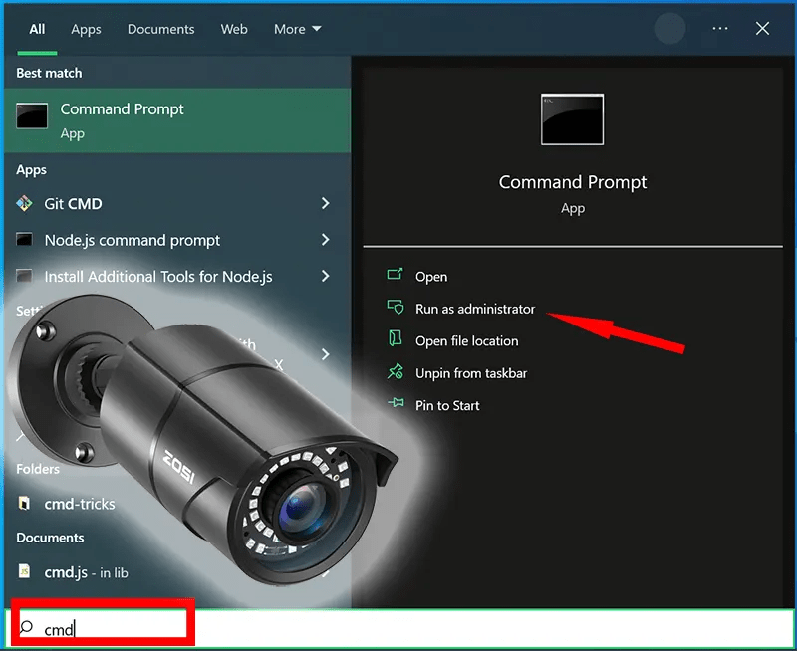Switch to the Web search tab

234,29
